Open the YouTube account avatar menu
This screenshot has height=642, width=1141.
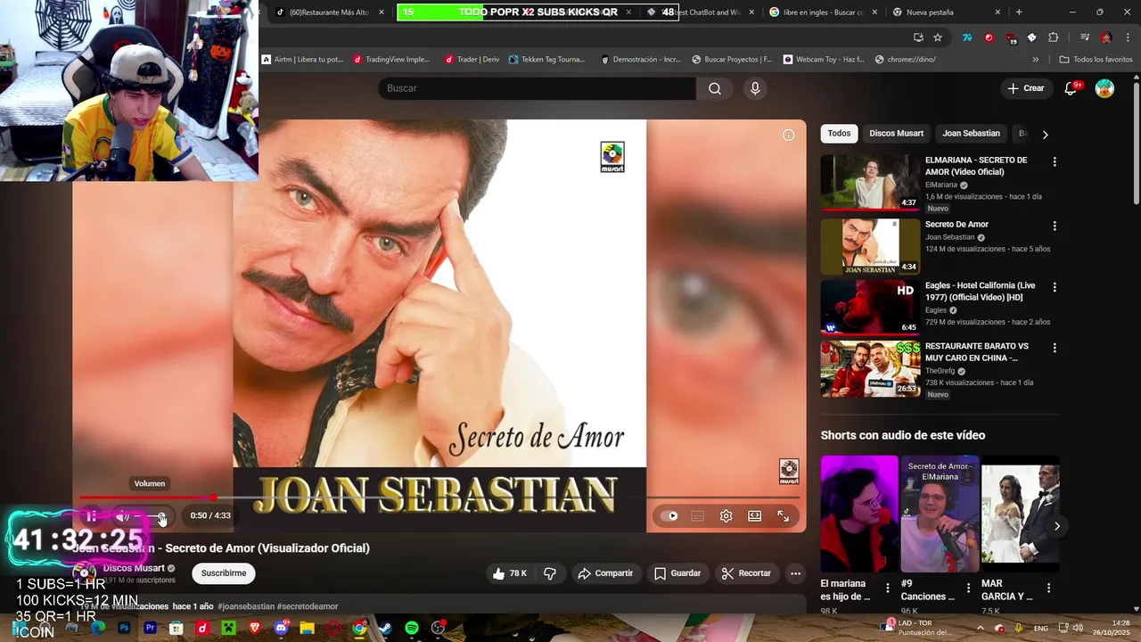click(x=1104, y=88)
